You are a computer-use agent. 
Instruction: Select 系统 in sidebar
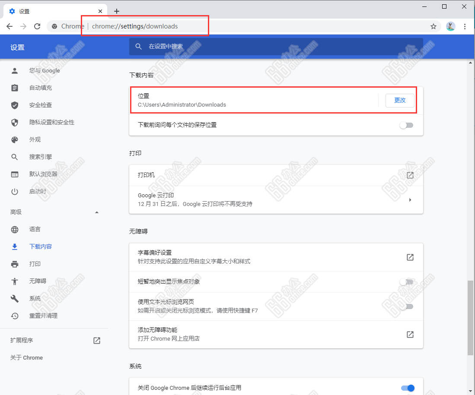coord(35,298)
